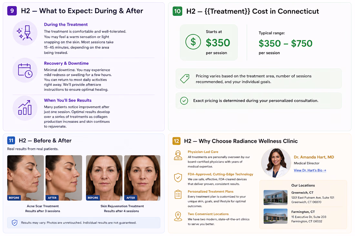Screen dimensions: 355x236
Task: Click the clipboard Personalized Treatment Plans icon
Action: (178, 194)
